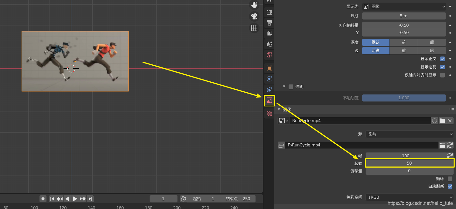Open the Object properties tab
Screen dimensions: 456x209
[x=269, y=68]
